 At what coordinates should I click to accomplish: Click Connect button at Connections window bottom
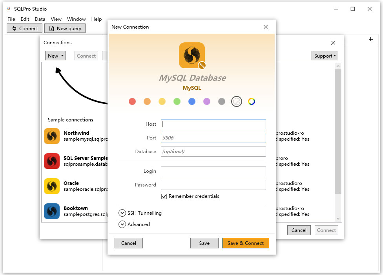(x=326, y=230)
